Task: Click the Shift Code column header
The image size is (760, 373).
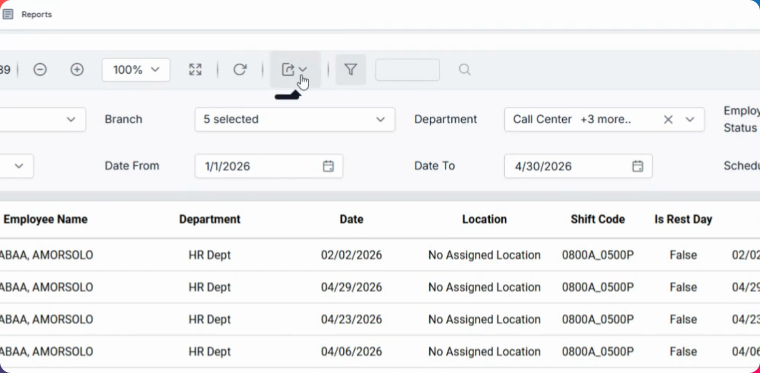Action: click(x=597, y=219)
